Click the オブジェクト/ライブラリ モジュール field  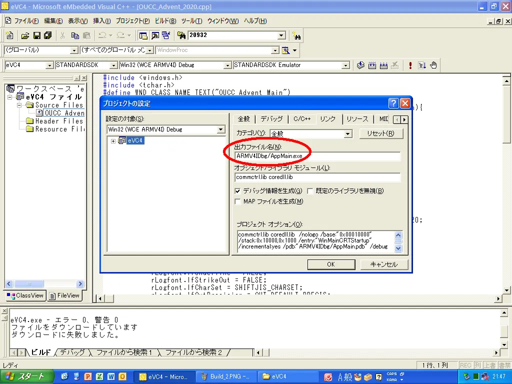pyautogui.click(x=317, y=177)
